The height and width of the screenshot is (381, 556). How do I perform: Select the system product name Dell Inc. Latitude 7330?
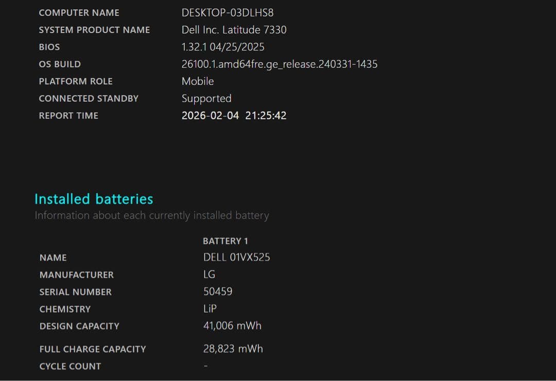tap(233, 29)
